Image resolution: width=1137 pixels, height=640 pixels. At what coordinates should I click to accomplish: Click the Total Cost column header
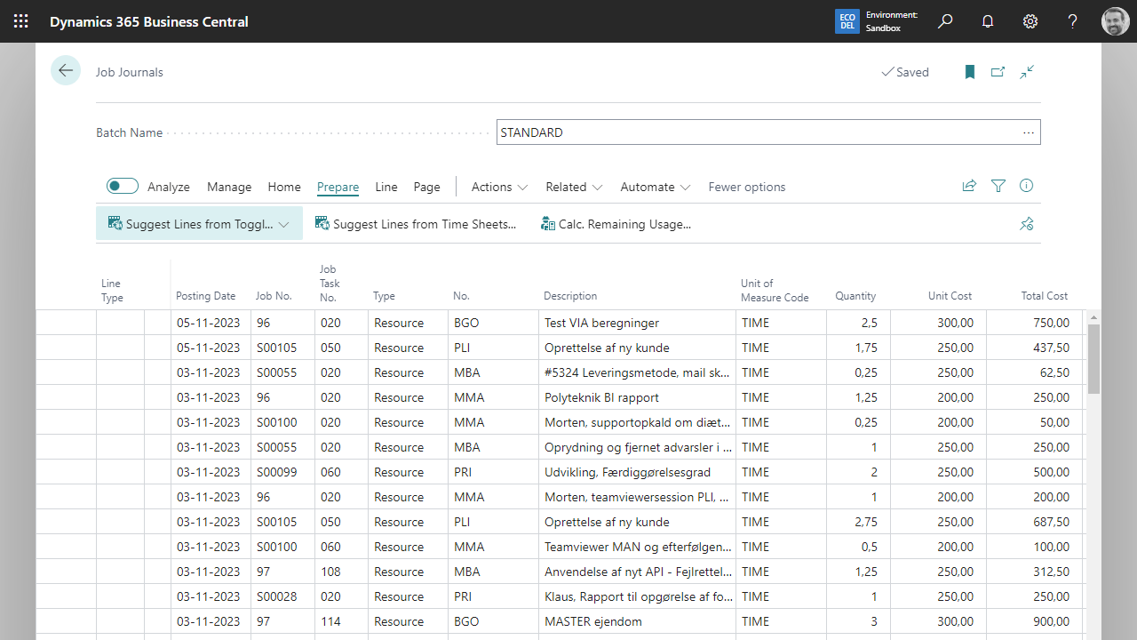point(1045,296)
